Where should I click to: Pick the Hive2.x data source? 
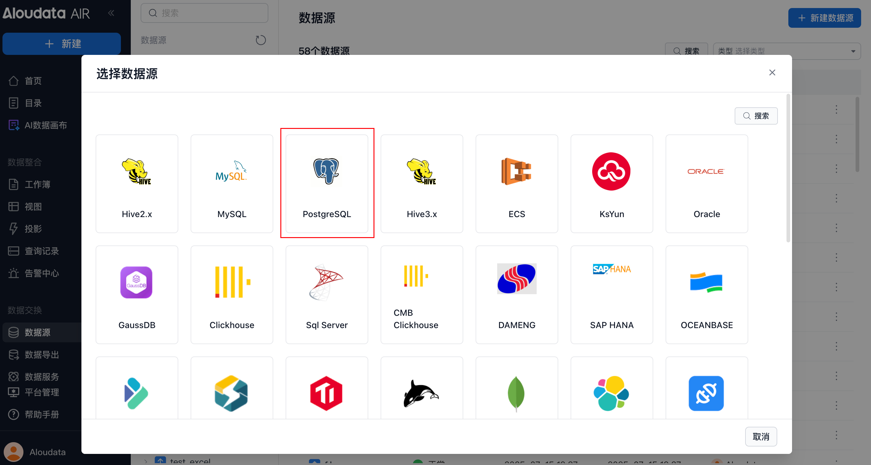point(137,184)
